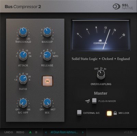
Task: Enable the External S/C switch
Action: click(x=79, y=113)
